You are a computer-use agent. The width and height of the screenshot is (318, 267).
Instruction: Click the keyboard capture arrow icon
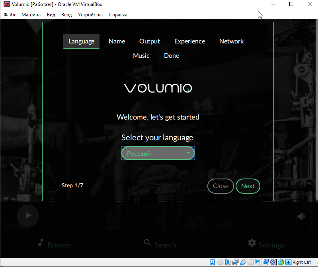(288, 262)
